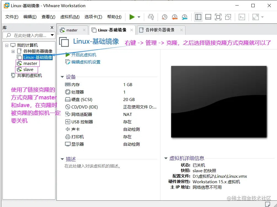The width and height of the screenshot is (277, 207).
Task: Take a snapshot using the toolbar icon
Action: (165, 17)
